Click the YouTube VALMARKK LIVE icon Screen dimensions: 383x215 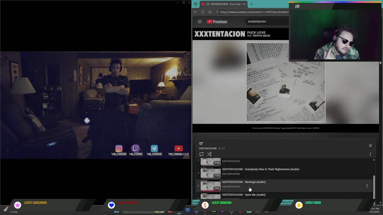(x=179, y=148)
